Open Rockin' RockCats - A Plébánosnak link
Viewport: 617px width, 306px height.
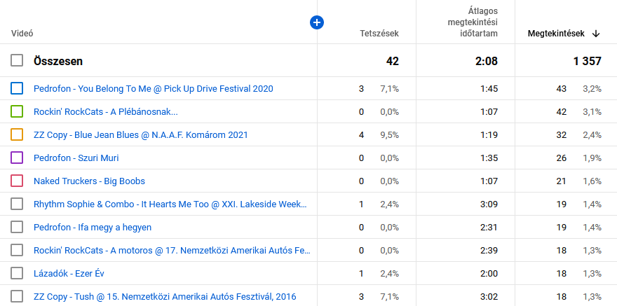(x=105, y=112)
